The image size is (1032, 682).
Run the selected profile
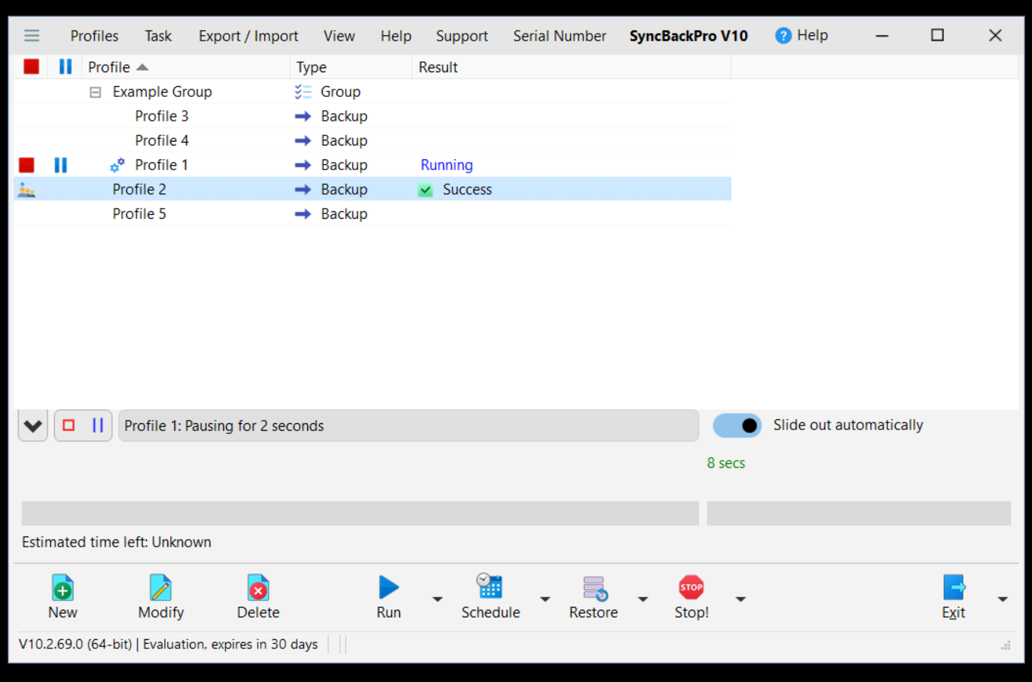click(x=389, y=597)
